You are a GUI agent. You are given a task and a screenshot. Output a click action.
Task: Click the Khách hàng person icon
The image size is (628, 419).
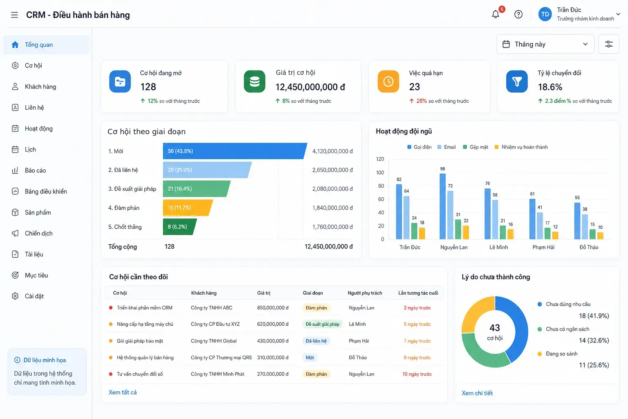15,86
